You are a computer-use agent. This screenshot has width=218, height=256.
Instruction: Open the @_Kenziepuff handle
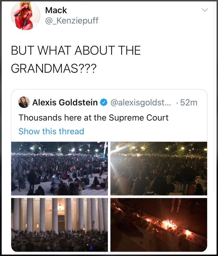(x=72, y=21)
